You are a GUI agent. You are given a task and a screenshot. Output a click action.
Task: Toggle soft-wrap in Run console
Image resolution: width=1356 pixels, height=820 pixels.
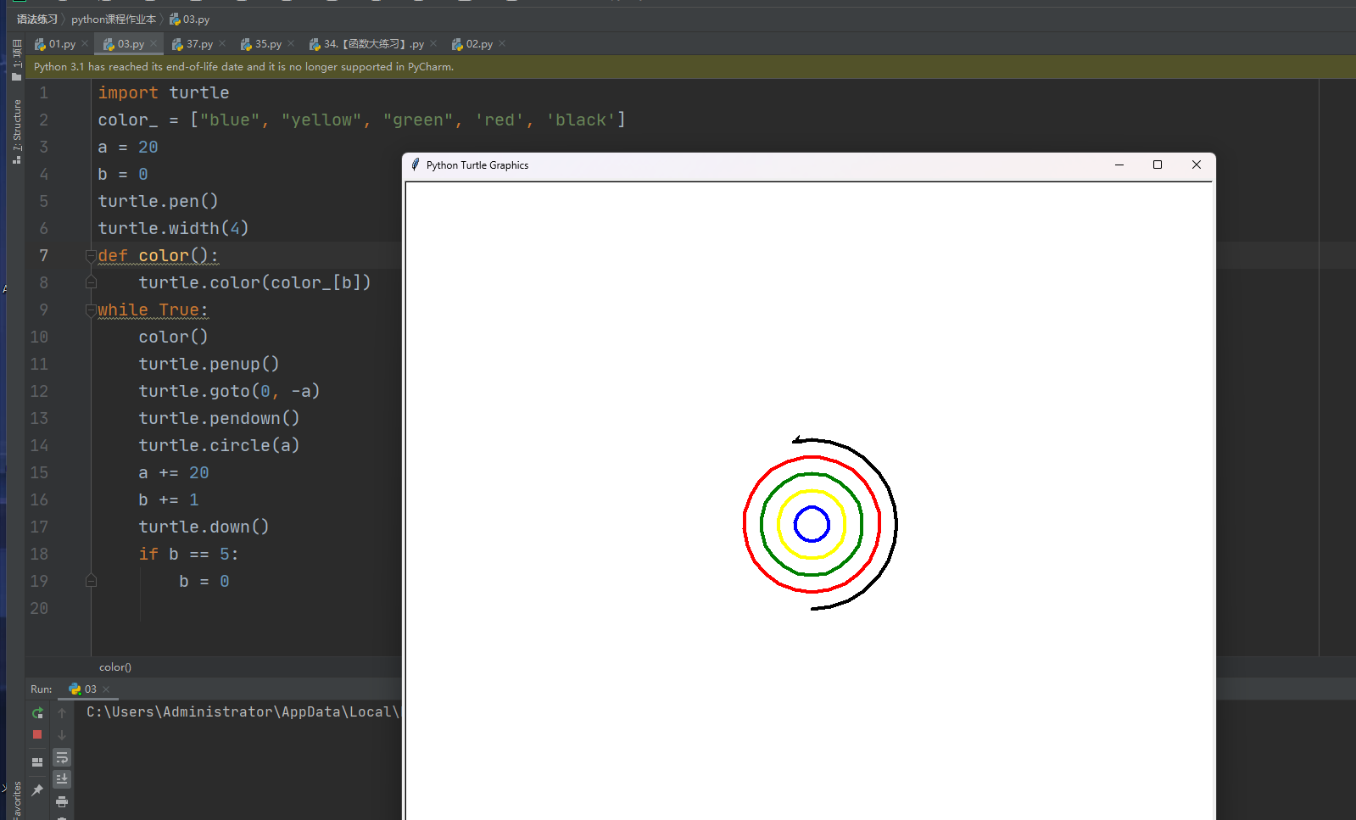(62, 757)
